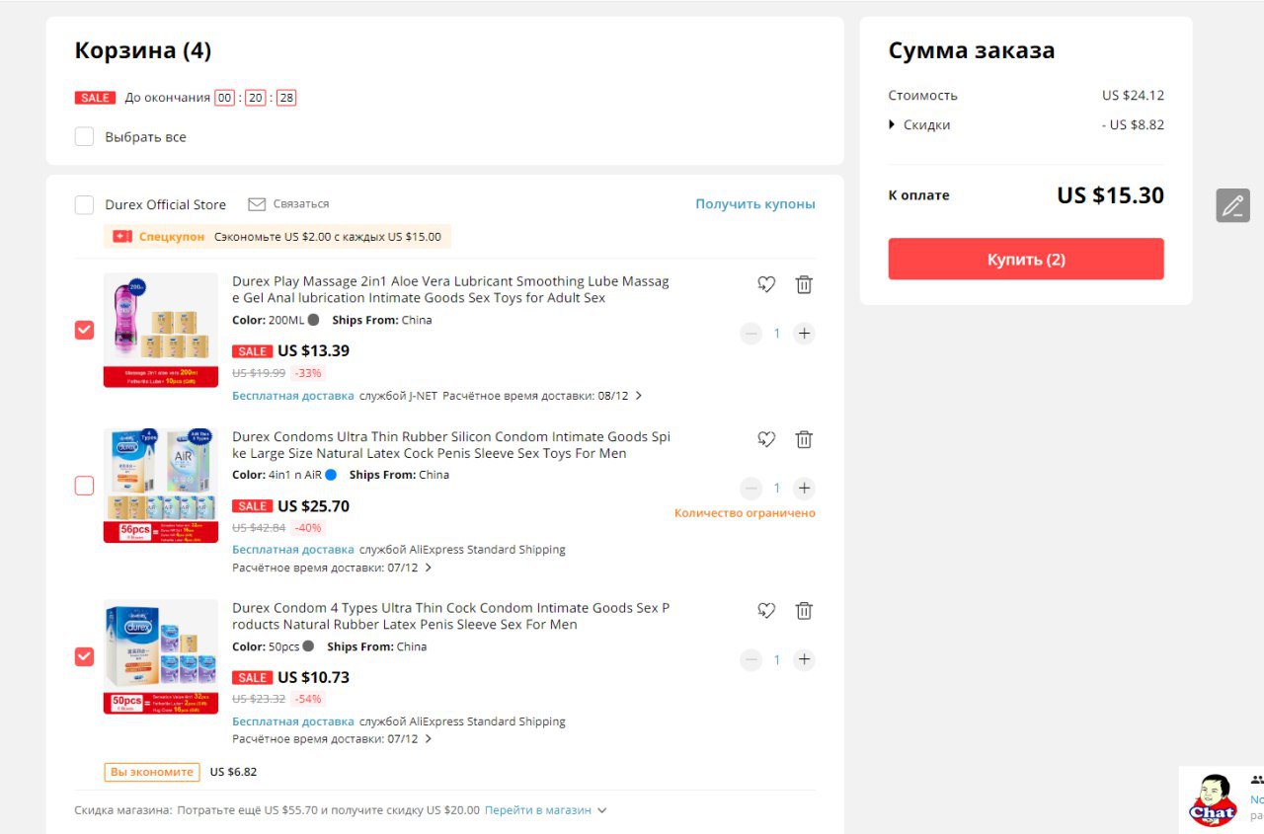
Task: Add Durex Play Massage item to wishlist
Action: (x=766, y=284)
